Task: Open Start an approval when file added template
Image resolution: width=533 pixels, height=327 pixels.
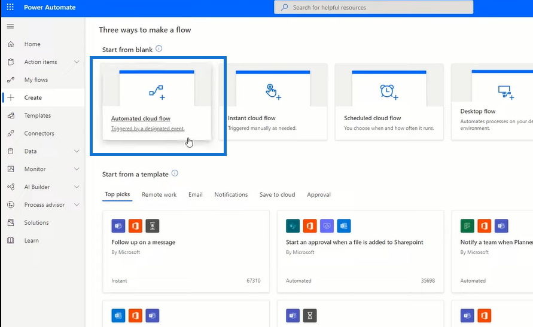Action: click(355, 242)
